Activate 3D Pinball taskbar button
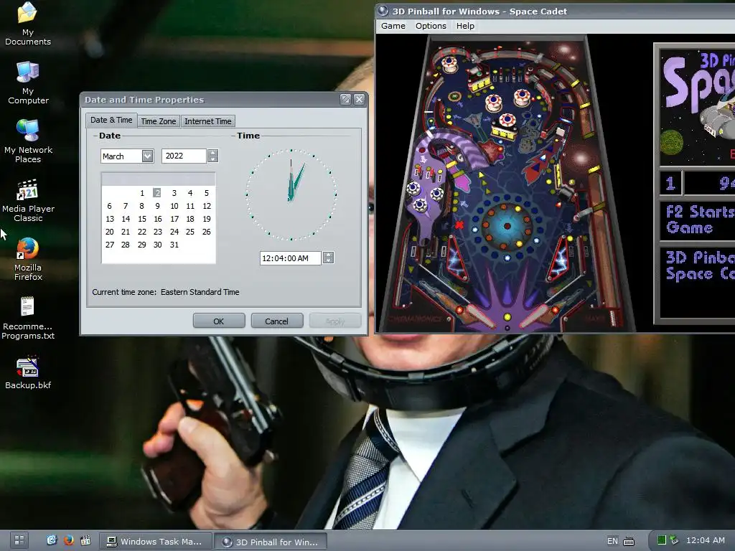Image resolution: width=735 pixels, height=551 pixels. pos(271,542)
